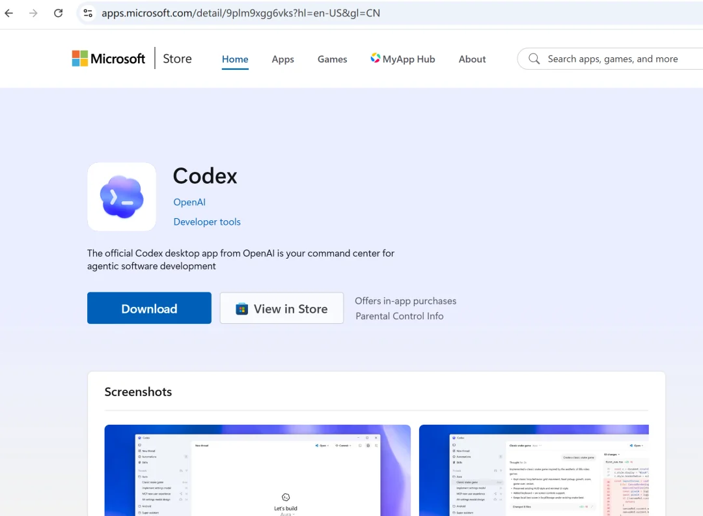The width and height of the screenshot is (703, 516).
Task: Open search using the magnifier icon
Action: pos(534,59)
